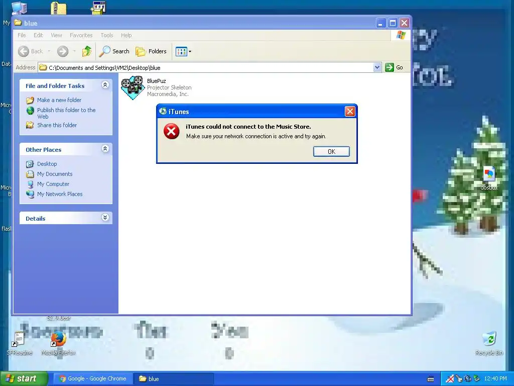The image size is (514, 386).
Task: Click the key-shaped tray icon
Action: tap(459, 379)
